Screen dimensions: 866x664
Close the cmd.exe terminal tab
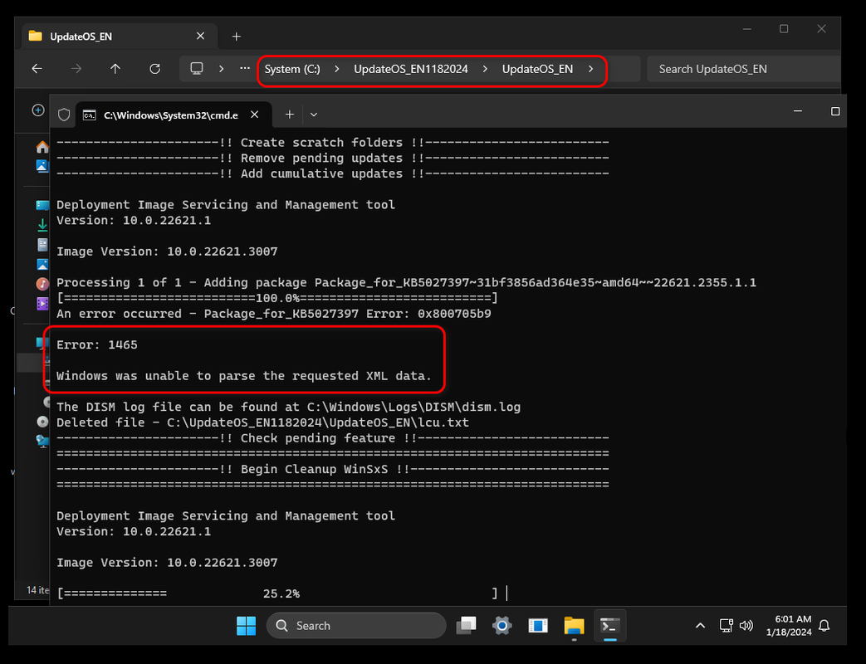(x=255, y=115)
